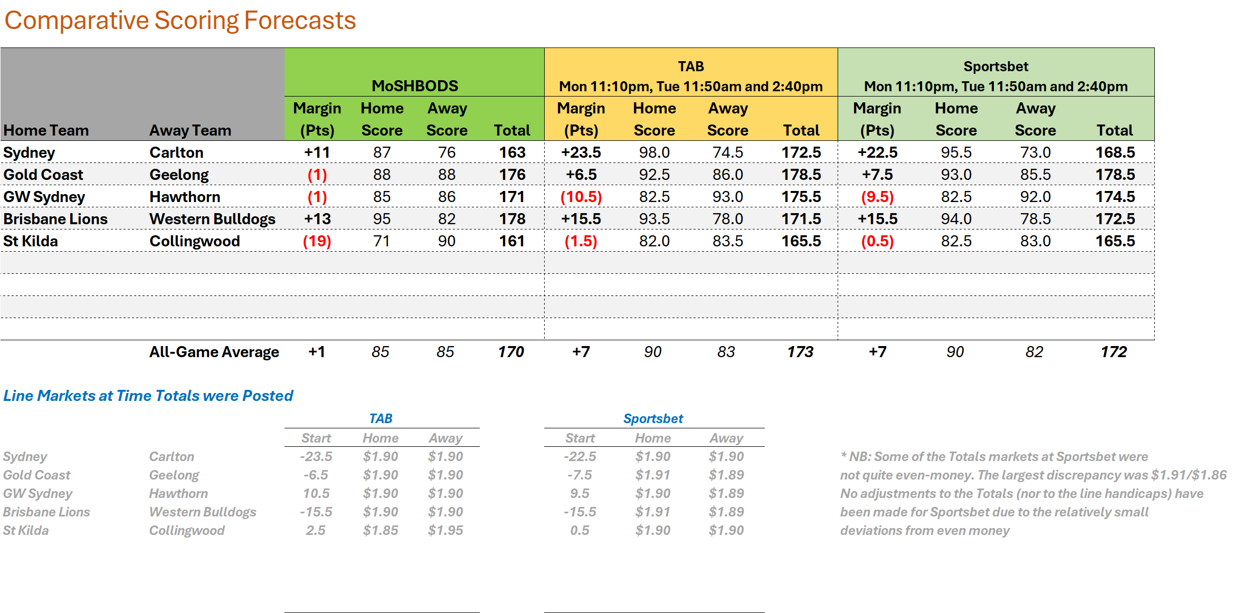Select the $1.85 TAB home price
Screen dimensions: 1234x613
click(x=381, y=530)
